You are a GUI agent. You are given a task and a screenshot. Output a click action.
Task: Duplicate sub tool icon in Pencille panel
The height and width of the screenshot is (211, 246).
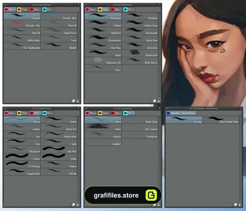69,101
